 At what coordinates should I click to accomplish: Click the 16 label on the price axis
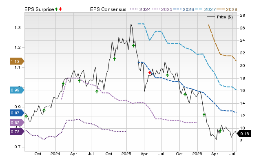242,91
